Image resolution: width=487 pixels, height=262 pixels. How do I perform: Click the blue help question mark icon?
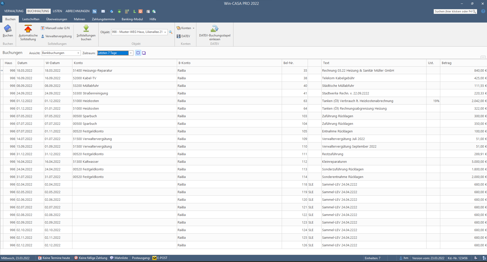pos(483,11)
